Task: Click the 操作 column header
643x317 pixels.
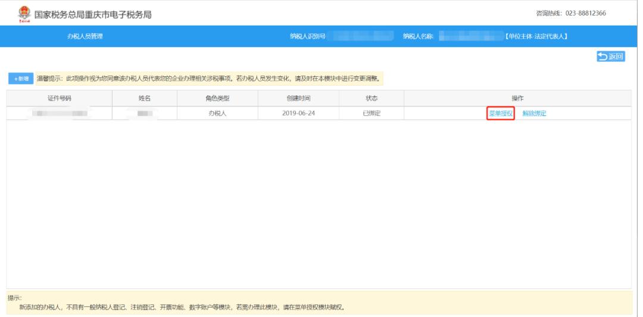Action: [517, 98]
